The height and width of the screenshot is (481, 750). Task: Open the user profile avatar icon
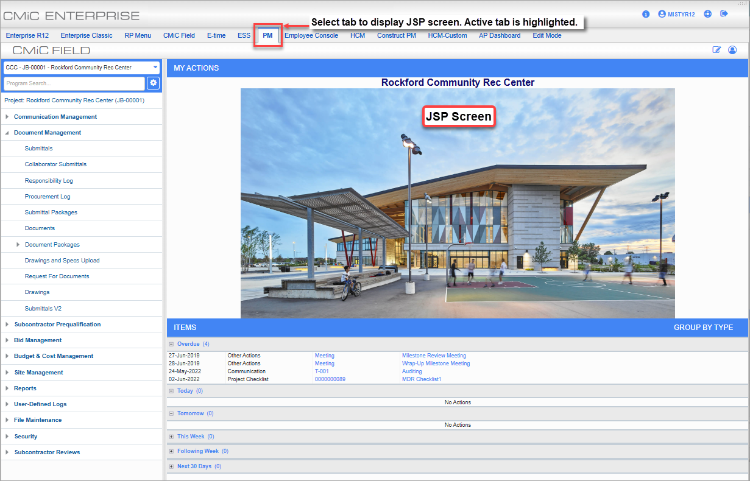(x=732, y=50)
